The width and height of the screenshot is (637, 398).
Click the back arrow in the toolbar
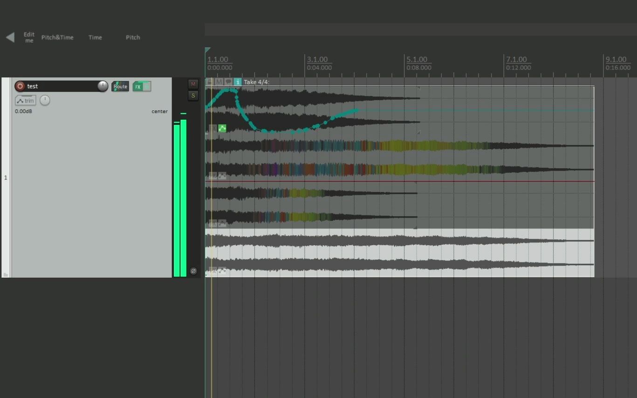click(x=10, y=37)
